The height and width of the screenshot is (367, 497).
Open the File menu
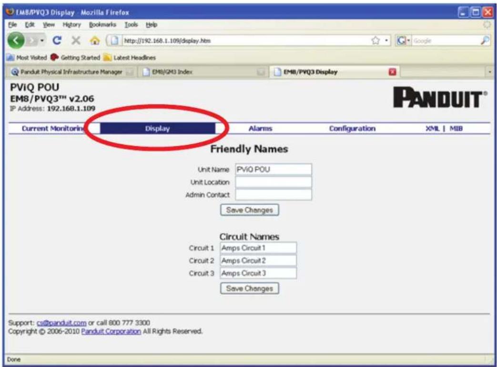tap(12, 24)
